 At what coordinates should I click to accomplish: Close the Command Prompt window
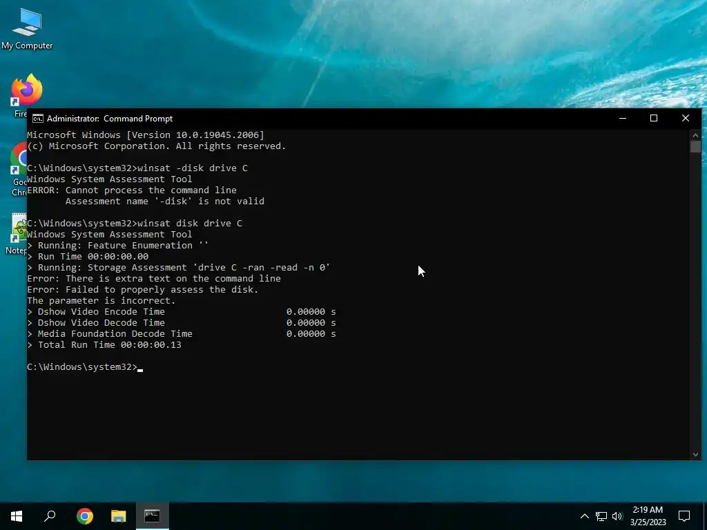(x=686, y=118)
